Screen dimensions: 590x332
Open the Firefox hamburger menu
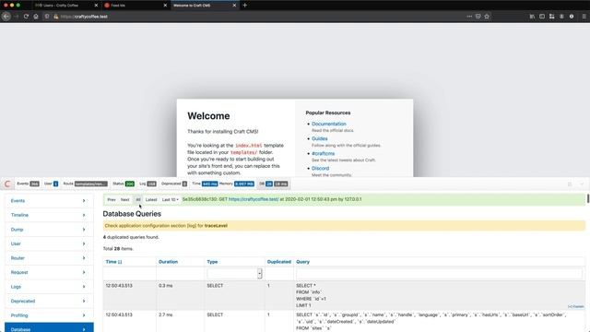pyautogui.click(x=584, y=17)
